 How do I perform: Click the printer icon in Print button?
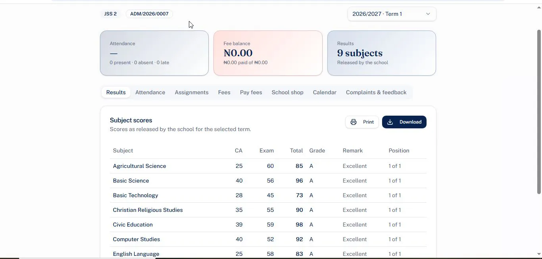click(354, 122)
